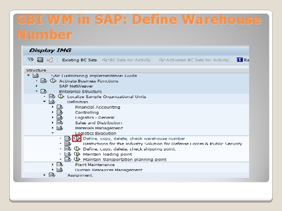Open documentation icon for transportation planning point
This screenshot has height=211, width=282.
68,159
